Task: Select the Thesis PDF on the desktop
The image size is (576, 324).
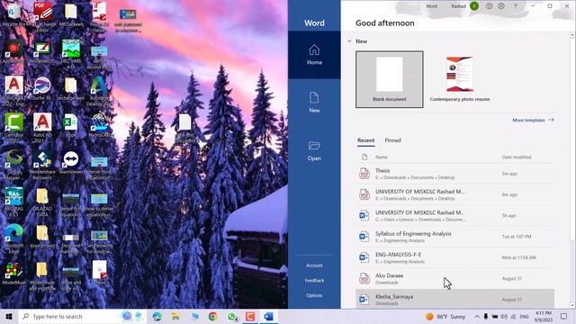Action: click(100, 274)
